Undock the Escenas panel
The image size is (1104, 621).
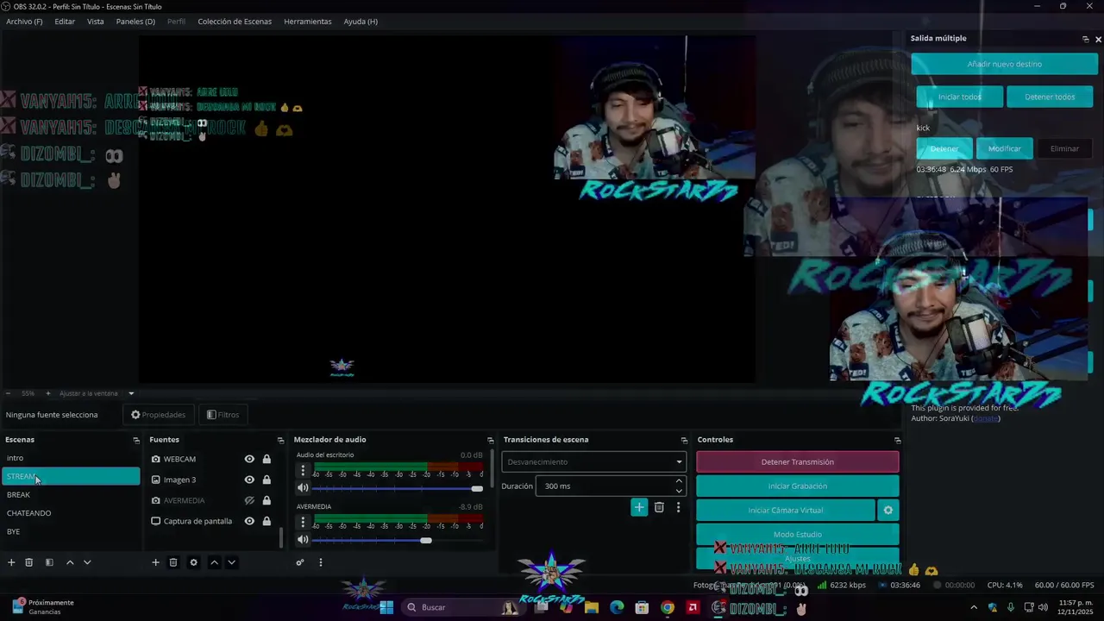point(135,440)
